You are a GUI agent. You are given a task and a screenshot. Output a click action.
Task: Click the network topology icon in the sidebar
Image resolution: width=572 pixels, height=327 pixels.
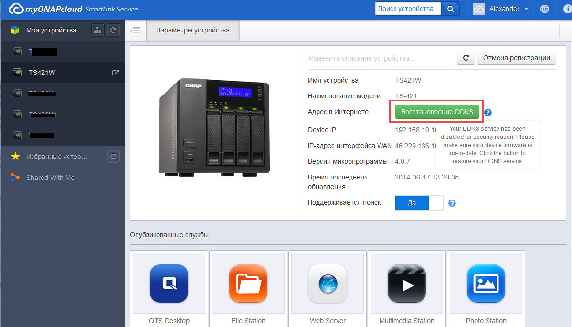coord(97,30)
